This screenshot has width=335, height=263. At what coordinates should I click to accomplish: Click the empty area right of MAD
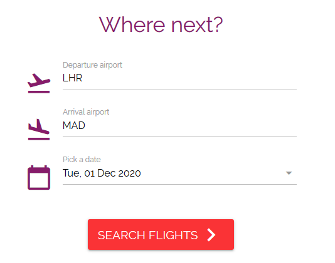click(x=191, y=125)
